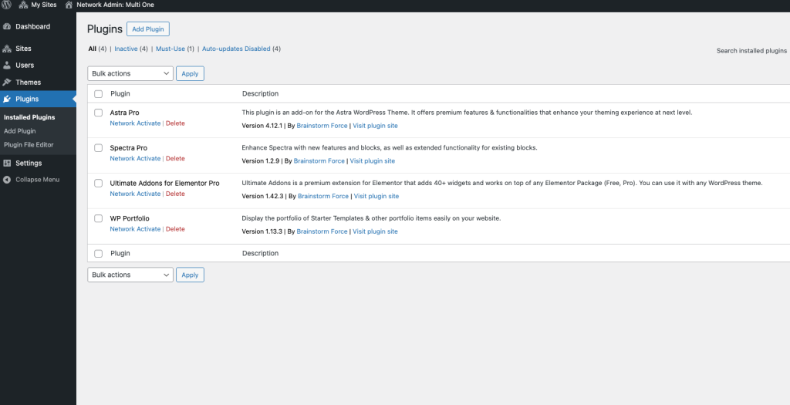Network Activate the Spectra Pro plugin
This screenshot has width=790, height=405.
click(x=135, y=159)
